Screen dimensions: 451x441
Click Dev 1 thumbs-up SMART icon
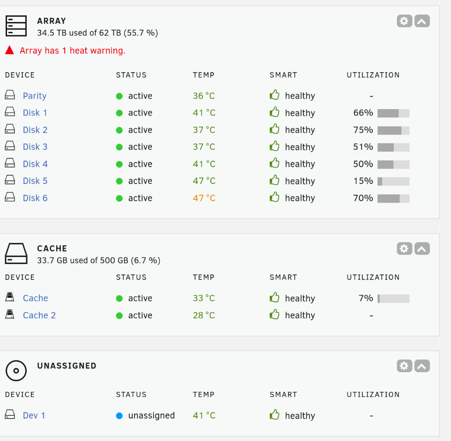pyautogui.click(x=274, y=415)
